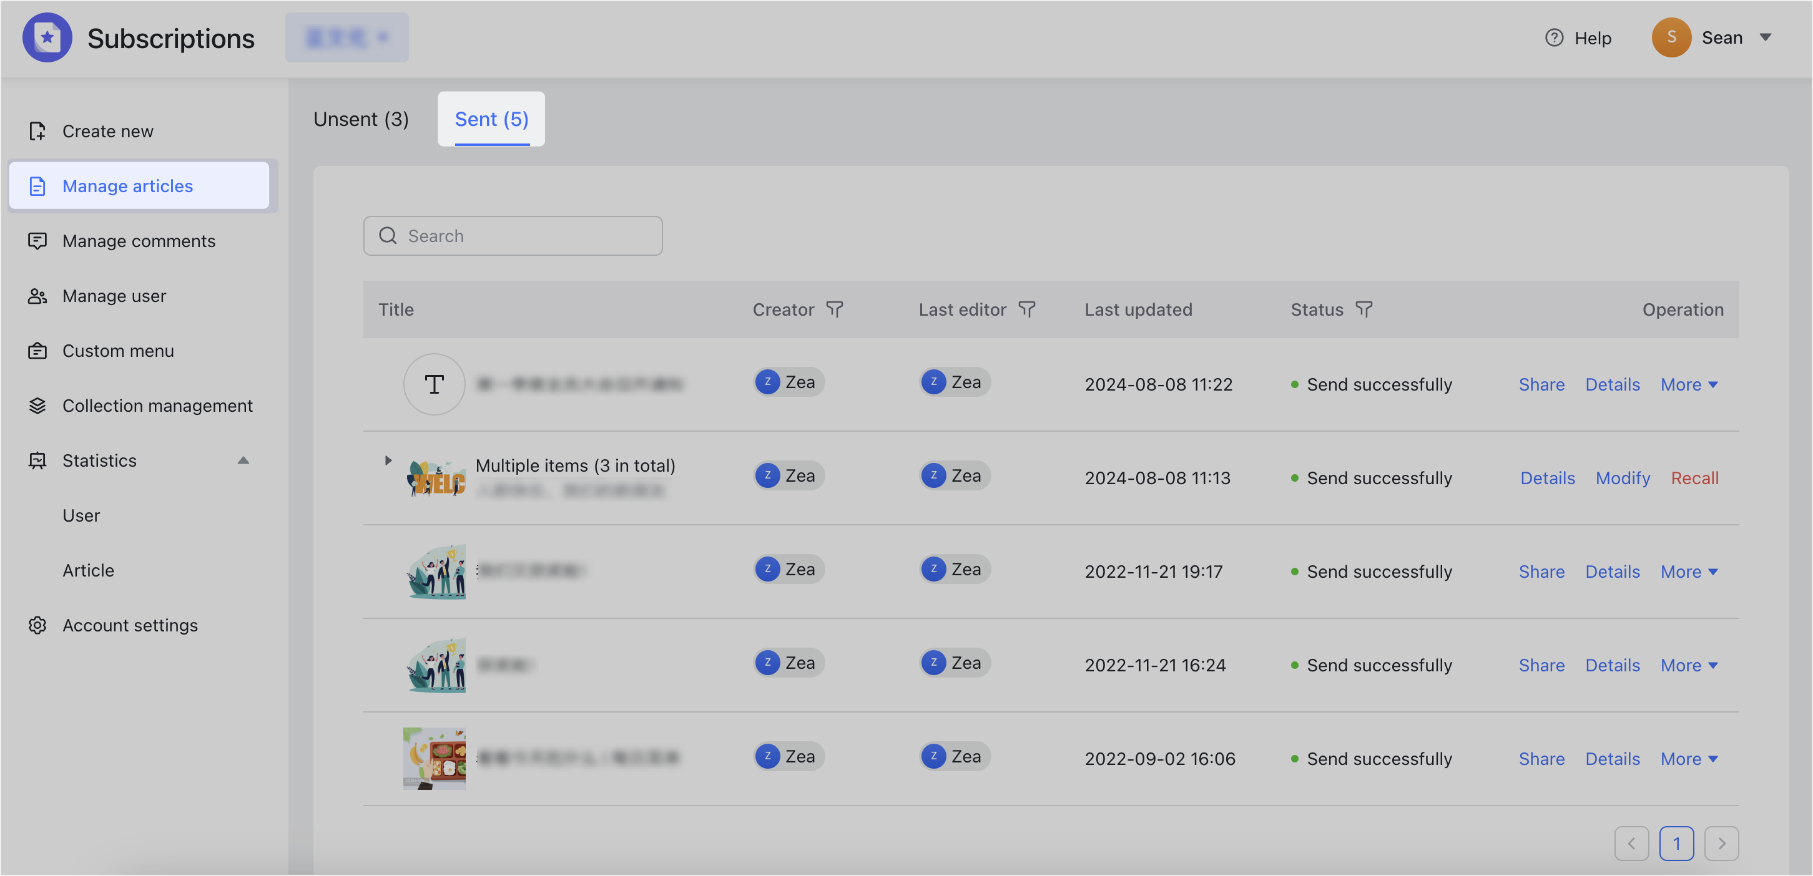Select the Collection management icon
1813x876 pixels.
[x=37, y=406]
